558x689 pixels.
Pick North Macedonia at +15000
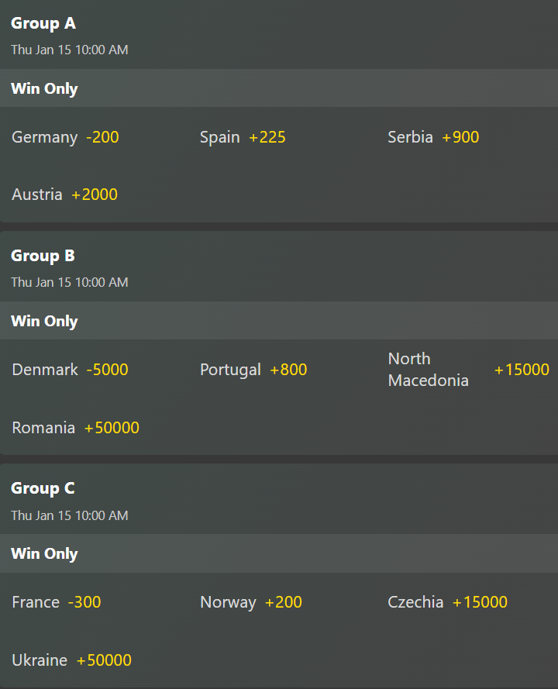(x=468, y=370)
